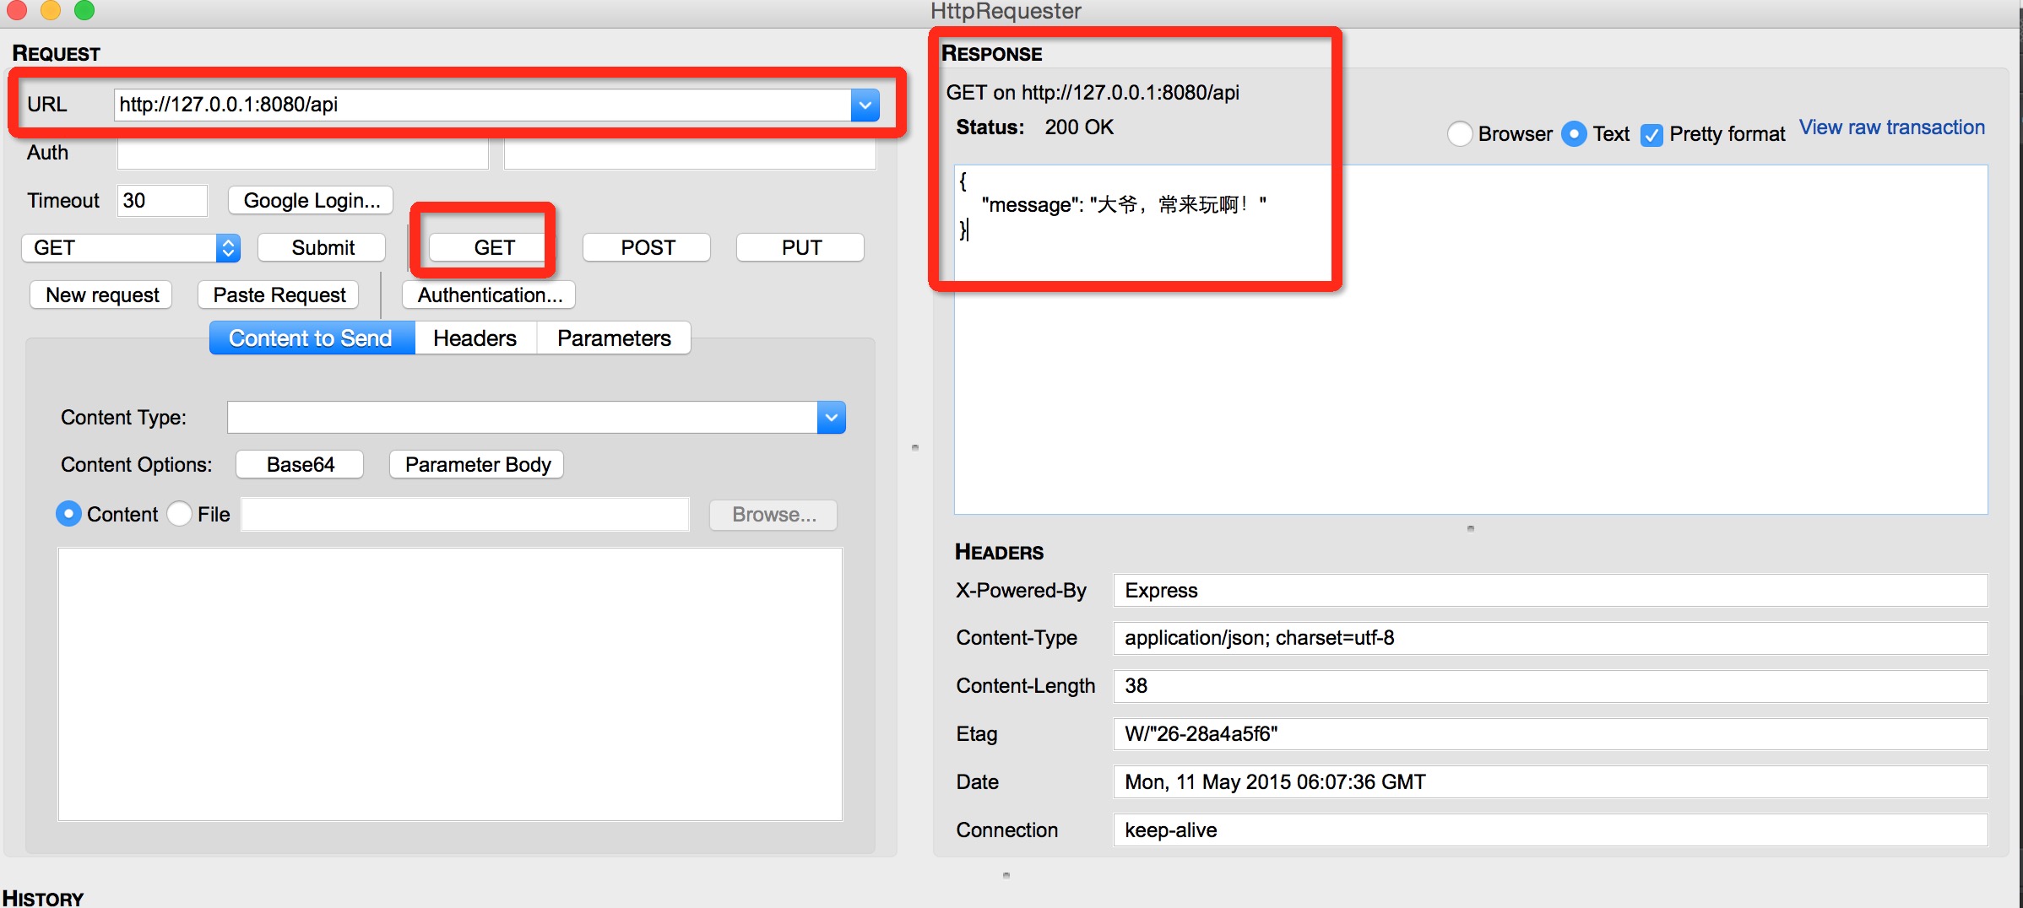Switch to the Content to Send tab
Screen dimensions: 2023x908
coord(312,338)
